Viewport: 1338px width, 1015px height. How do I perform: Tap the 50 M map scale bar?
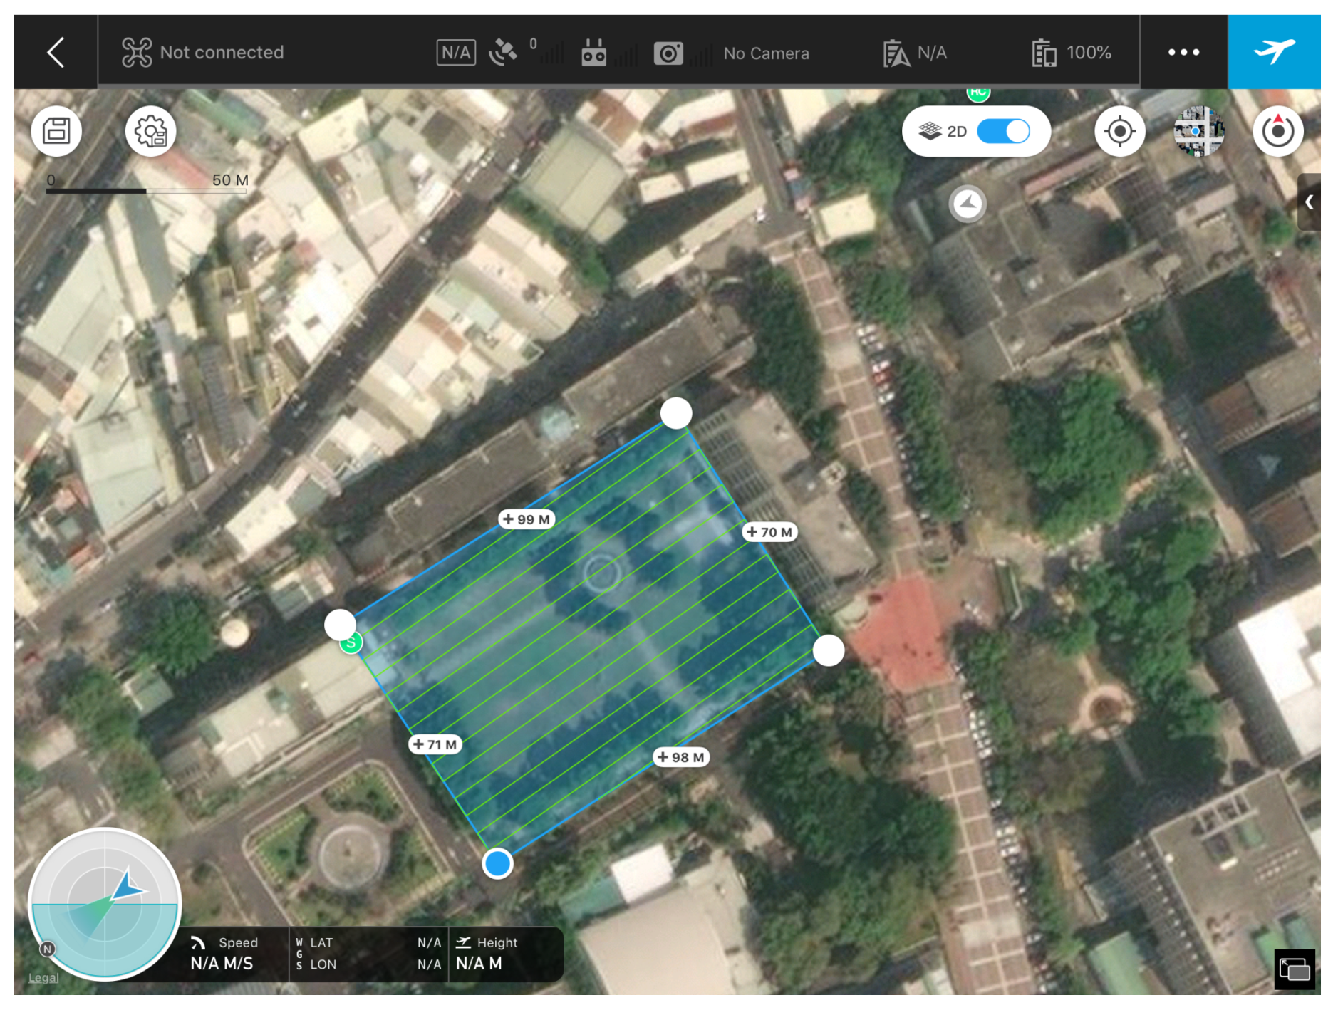pos(147,184)
